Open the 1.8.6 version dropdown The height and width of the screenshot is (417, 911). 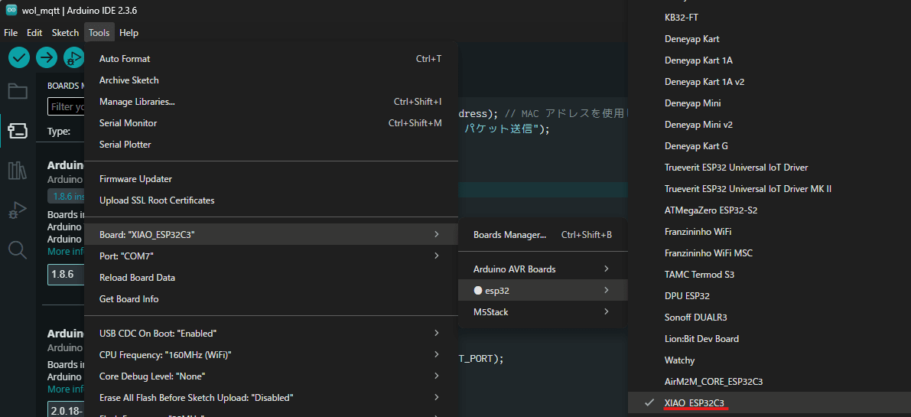[67, 275]
